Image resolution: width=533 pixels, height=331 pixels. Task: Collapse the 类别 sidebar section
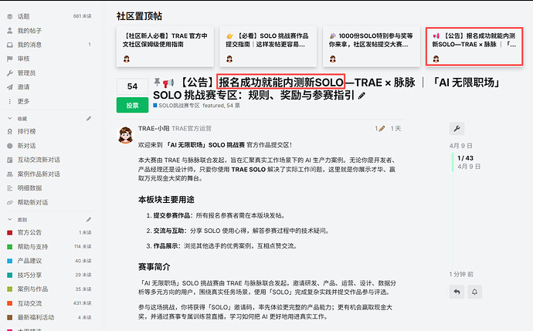pyautogui.click(x=10, y=220)
